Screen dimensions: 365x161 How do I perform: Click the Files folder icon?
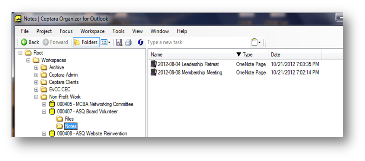coord(60,119)
